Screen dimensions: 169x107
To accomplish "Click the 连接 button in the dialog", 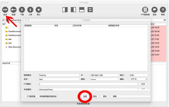I will tap(85, 96).
